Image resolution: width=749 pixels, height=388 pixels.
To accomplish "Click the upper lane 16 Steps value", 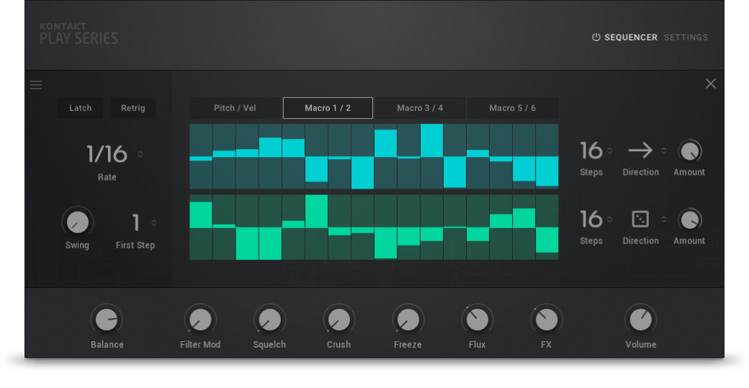I will coord(591,151).
